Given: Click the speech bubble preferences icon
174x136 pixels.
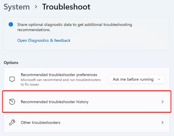Looking at the screenshot, I should tap(12, 79).
